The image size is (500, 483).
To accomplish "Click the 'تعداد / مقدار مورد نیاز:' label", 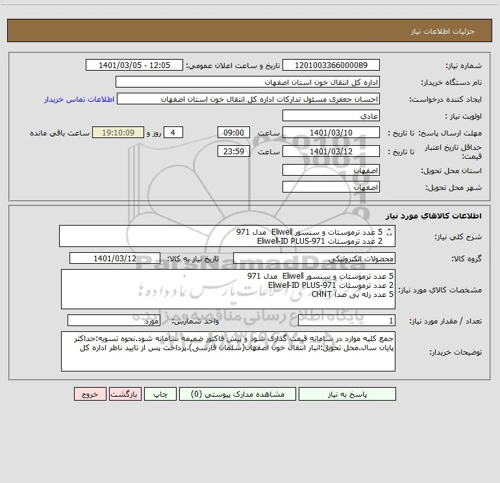I will click(x=445, y=322).
